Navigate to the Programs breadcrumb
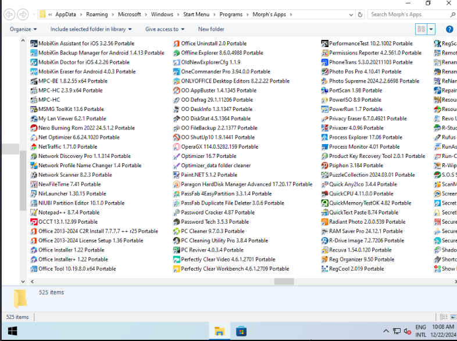Viewport: 457px width, 341px height. click(x=231, y=15)
